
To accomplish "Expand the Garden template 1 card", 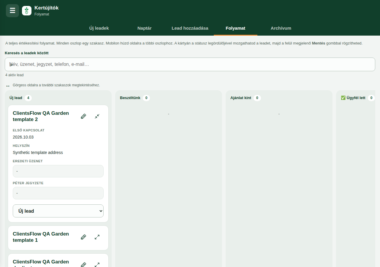I will (97, 237).
